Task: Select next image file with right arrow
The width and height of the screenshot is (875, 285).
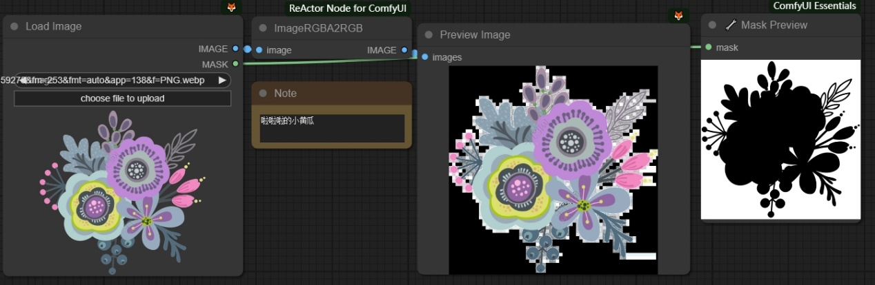Action: (x=222, y=81)
